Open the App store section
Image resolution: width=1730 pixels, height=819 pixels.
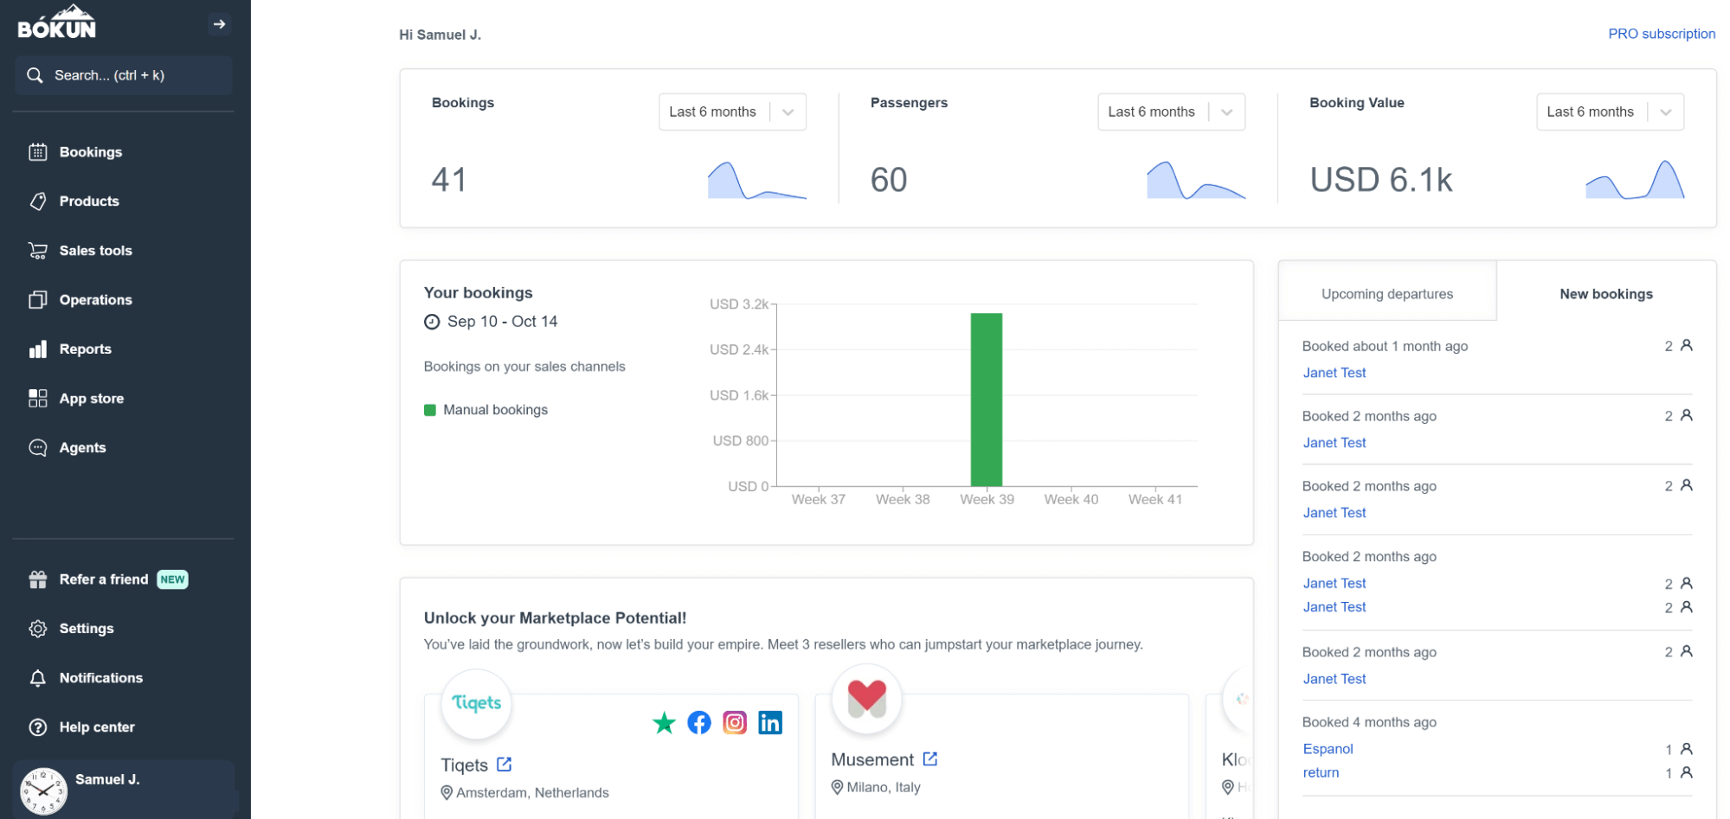tap(38, 398)
